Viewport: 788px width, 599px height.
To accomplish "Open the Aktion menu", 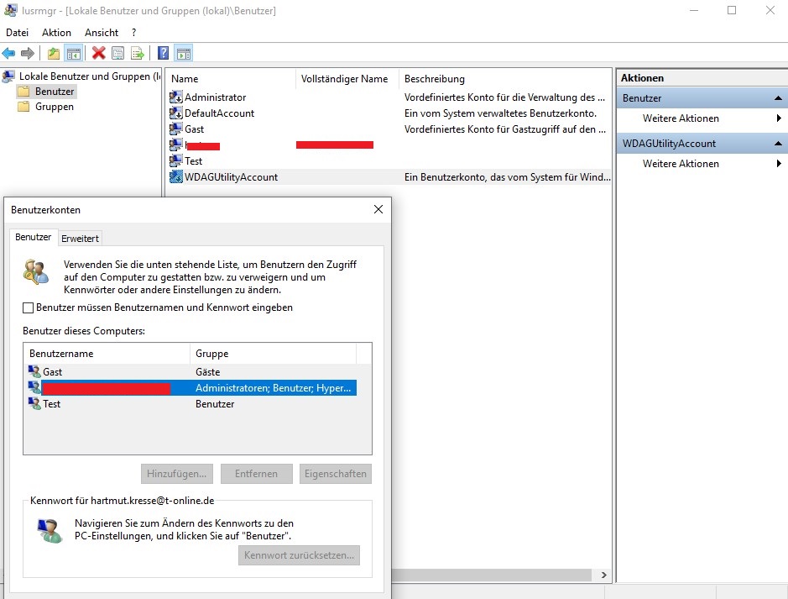I will [x=57, y=32].
